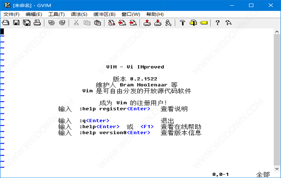Open the 文件(F) menu

[11, 14]
